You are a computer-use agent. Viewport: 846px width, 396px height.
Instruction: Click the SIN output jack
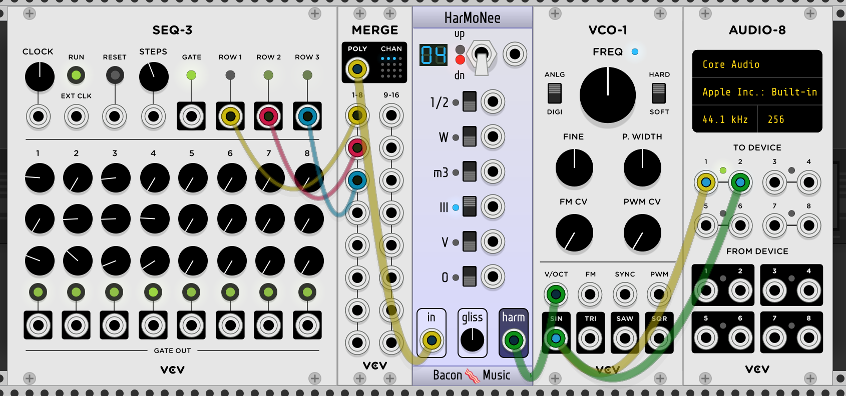click(x=556, y=338)
